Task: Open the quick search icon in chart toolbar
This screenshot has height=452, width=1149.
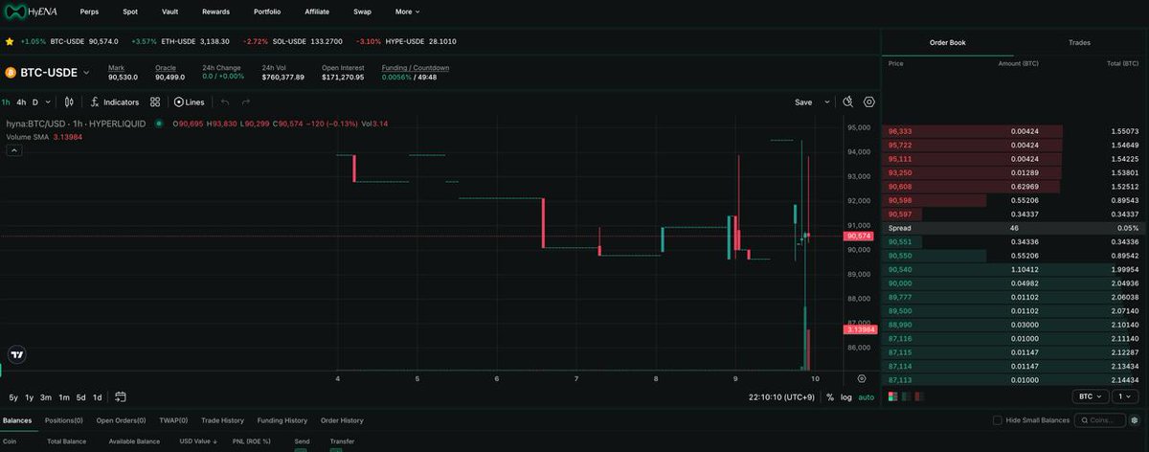Action: click(848, 102)
